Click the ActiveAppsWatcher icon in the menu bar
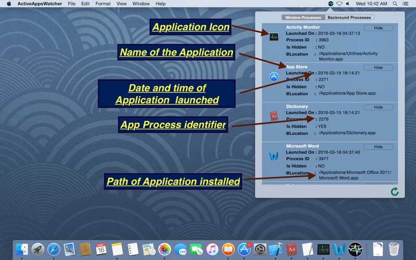 click(x=331, y=4)
